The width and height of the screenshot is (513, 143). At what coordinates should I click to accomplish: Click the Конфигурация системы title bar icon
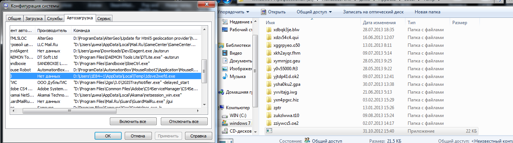tap(6, 6)
